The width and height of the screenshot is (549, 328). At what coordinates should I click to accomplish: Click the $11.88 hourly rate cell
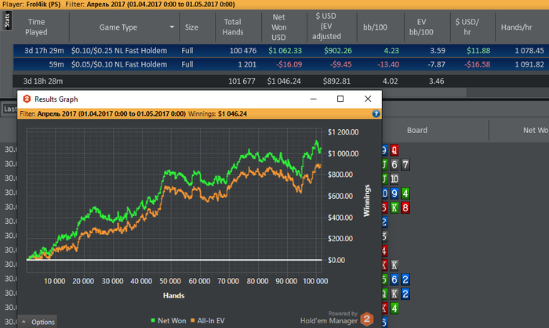(x=478, y=51)
